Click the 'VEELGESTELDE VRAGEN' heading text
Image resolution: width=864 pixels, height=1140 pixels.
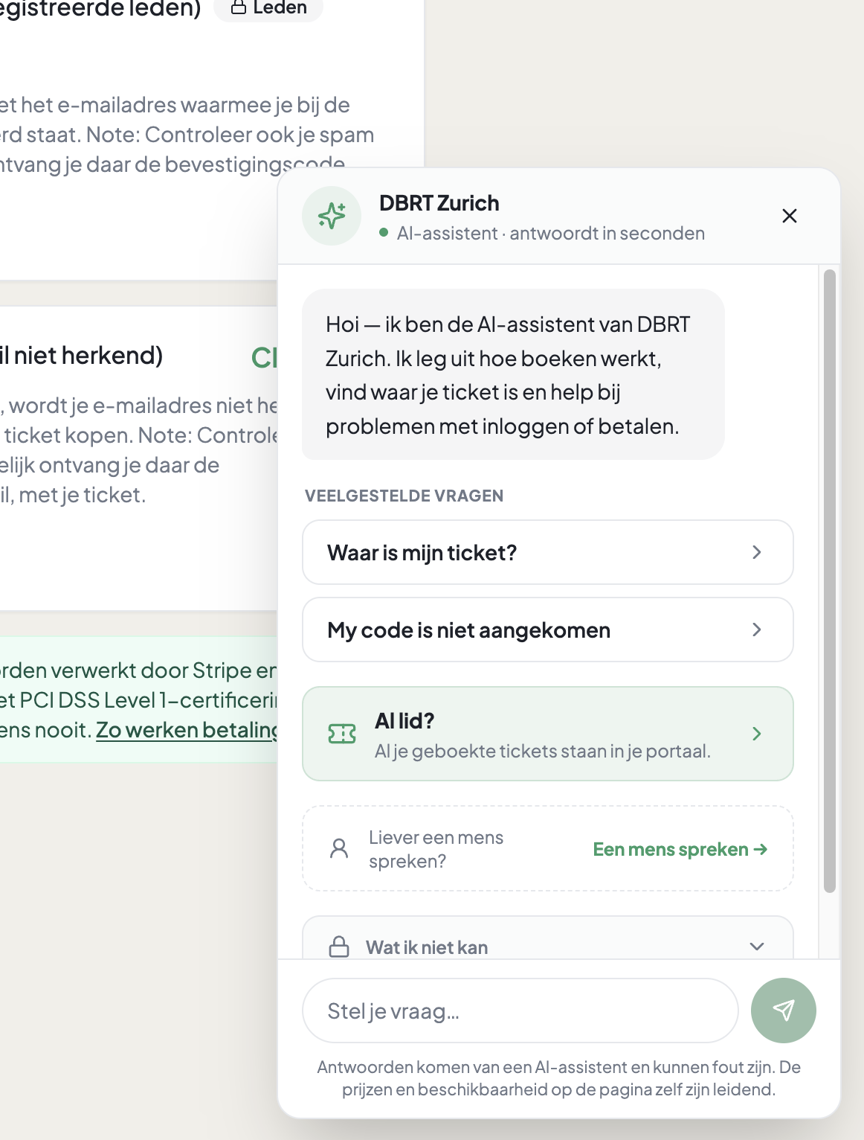(x=404, y=496)
